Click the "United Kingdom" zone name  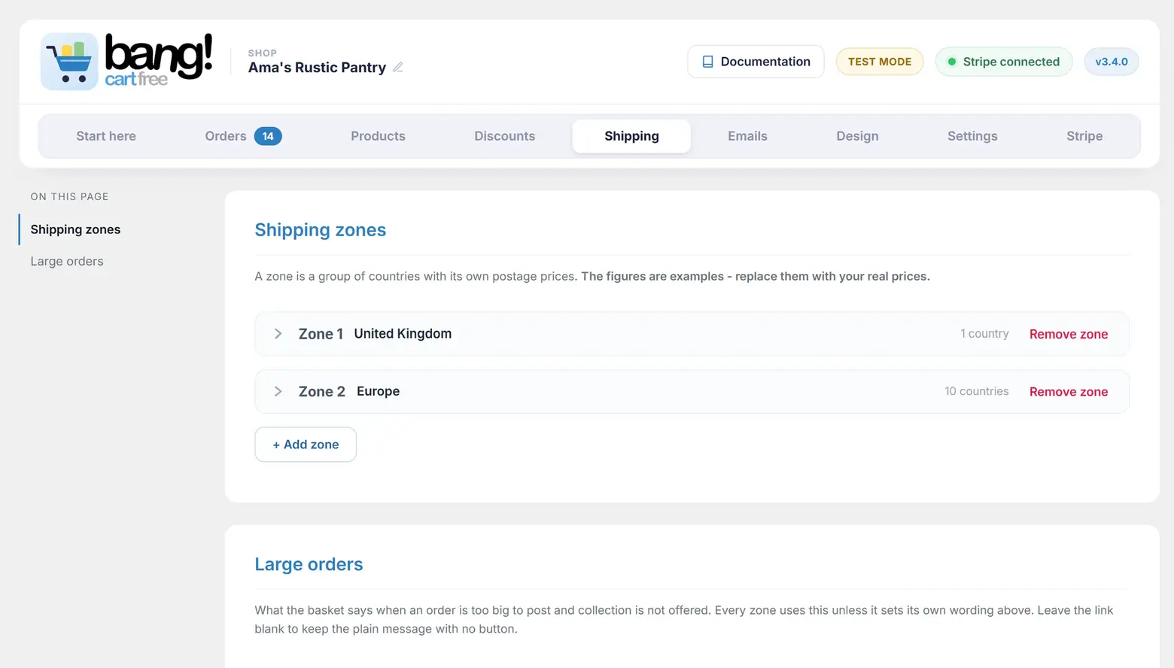(403, 334)
